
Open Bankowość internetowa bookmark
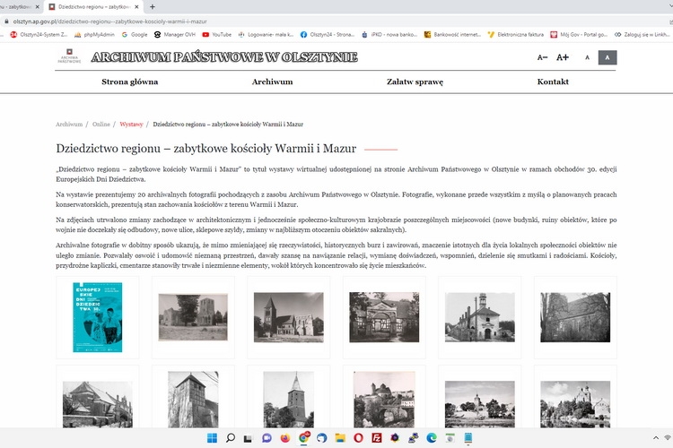click(x=452, y=35)
